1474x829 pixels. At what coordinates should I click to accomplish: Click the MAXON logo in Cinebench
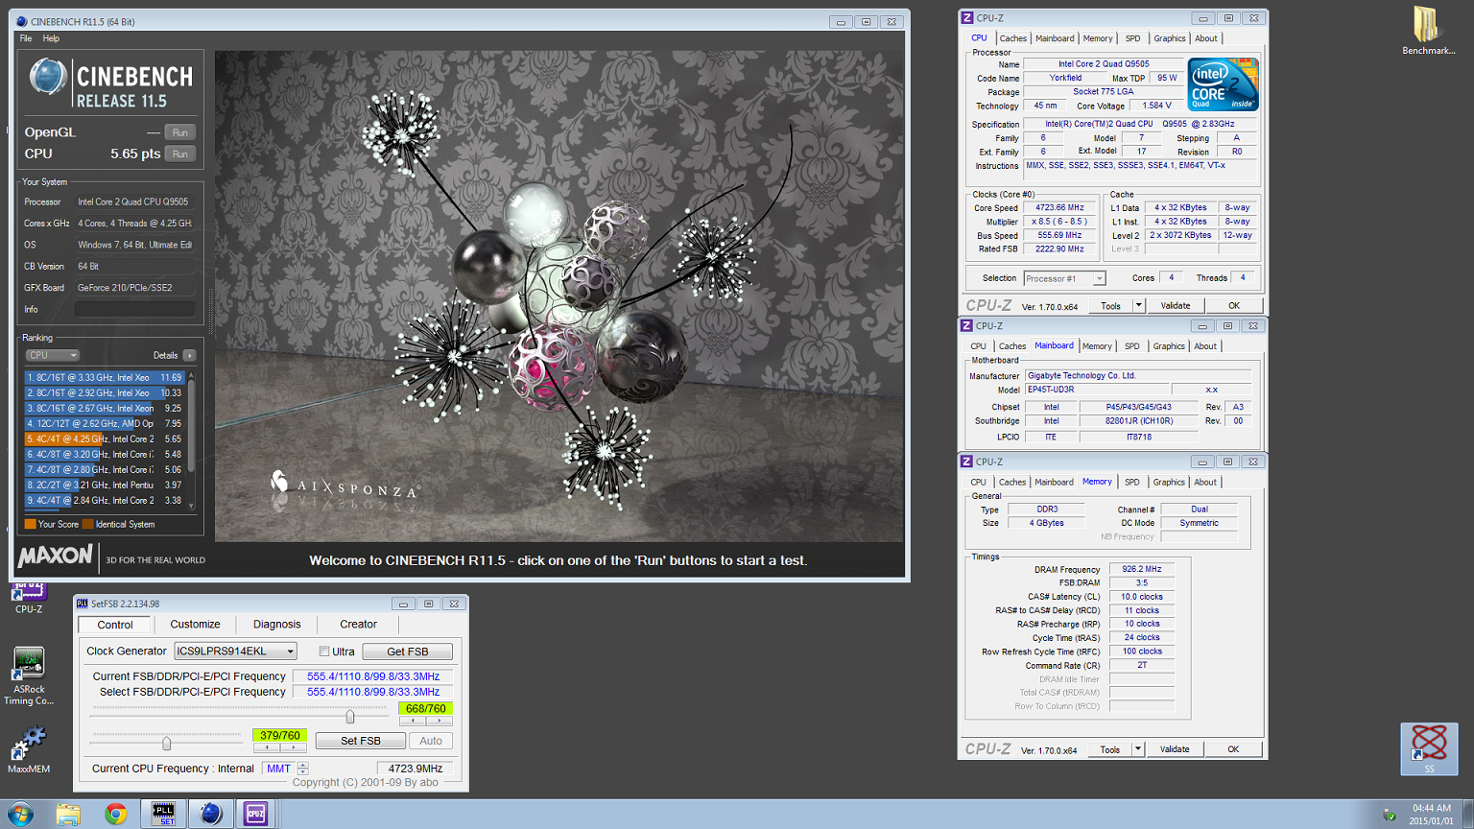(x=56, y=556)
